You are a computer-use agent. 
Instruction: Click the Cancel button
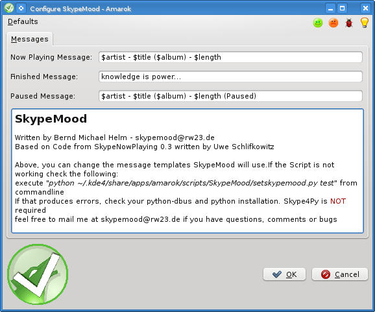(339, 274)
